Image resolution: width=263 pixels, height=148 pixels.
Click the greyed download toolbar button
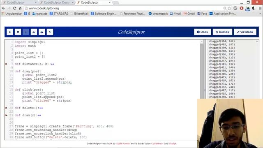(x=26, y=32)
